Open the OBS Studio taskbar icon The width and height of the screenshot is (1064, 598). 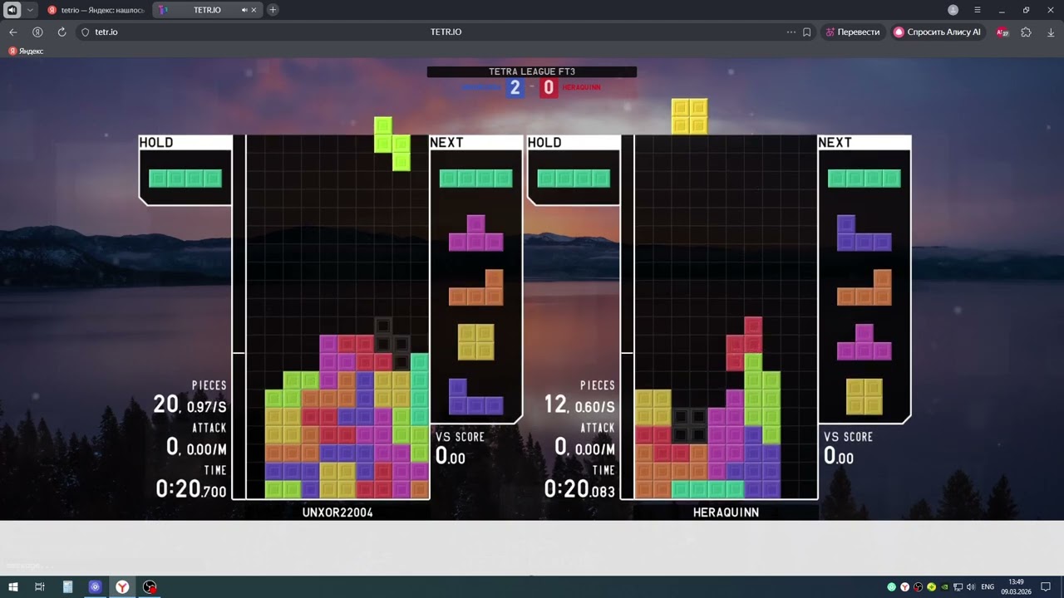point(150,586)
